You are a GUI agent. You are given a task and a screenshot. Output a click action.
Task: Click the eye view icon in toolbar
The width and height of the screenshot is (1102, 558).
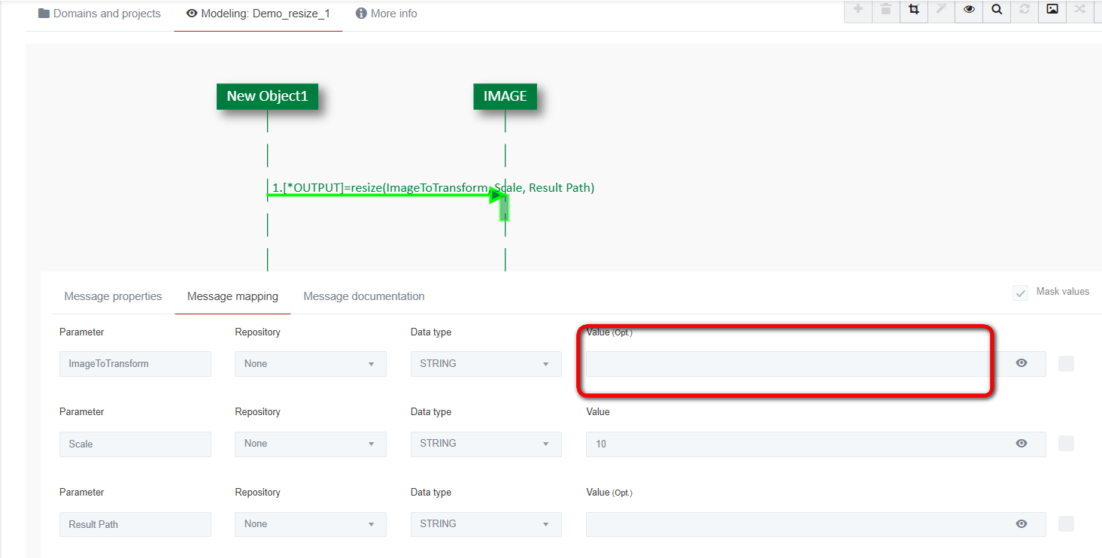click(x=969, y=10)
